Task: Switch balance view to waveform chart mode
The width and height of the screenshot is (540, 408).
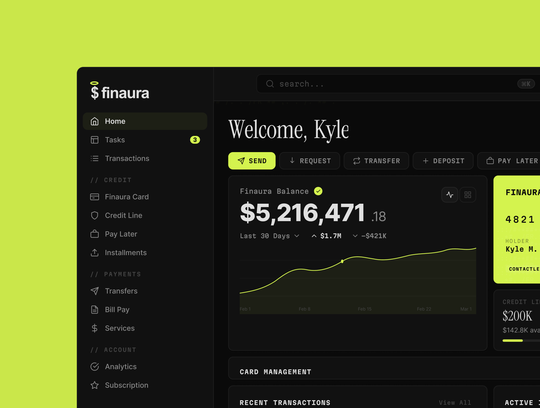Action: coord(450,194)
